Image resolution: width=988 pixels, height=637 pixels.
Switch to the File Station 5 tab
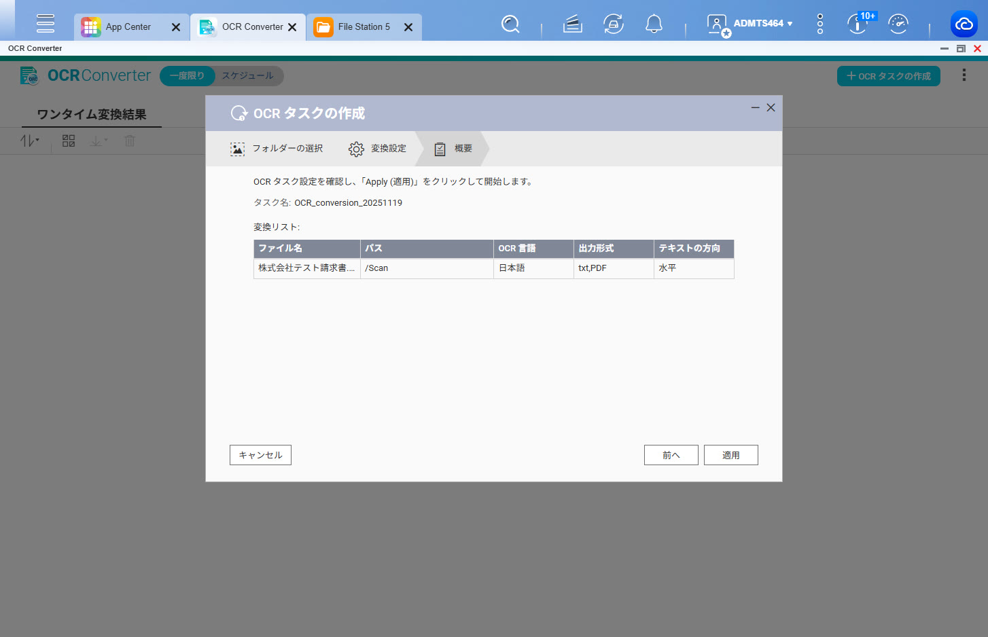364,27
